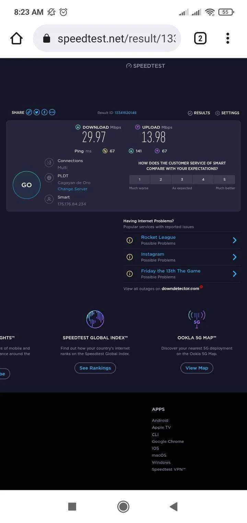This screenshot has height=523, width=247.
Task: Tap info icon beside Instagram
Action: [x=130, y=257]
